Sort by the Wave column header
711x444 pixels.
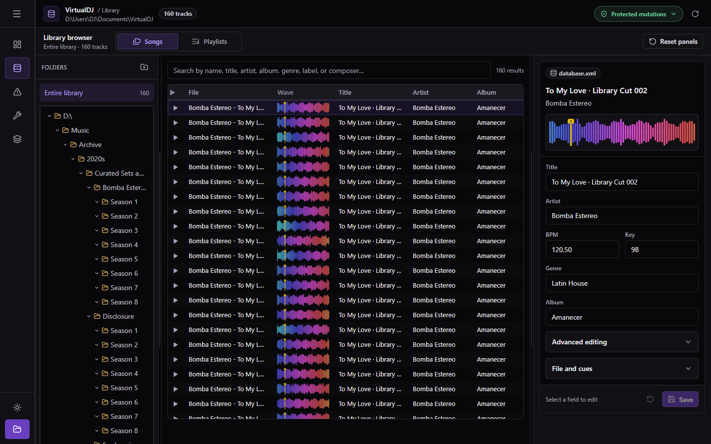pyautogui.click(x=285, y=92)
